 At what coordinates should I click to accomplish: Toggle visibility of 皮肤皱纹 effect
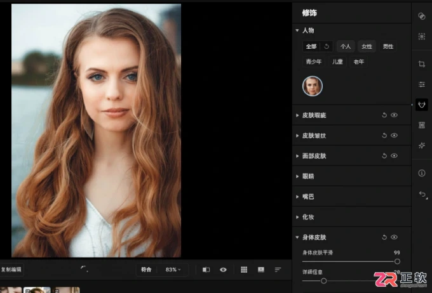[x=394, y=135]
